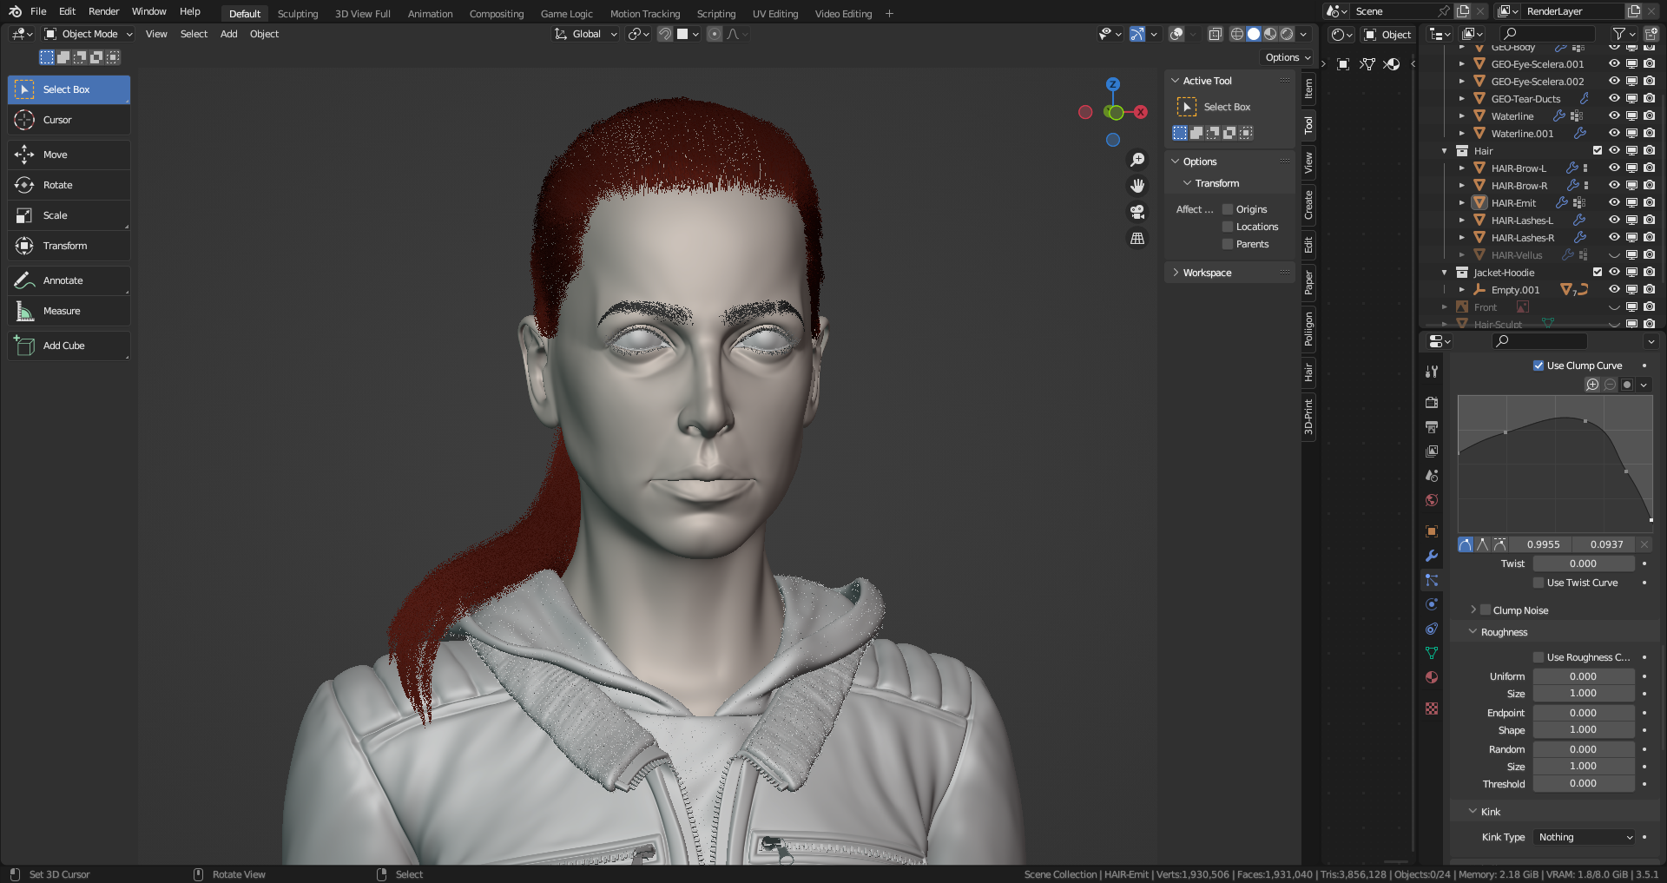Select the HAIR-Lashes-R outliner item

pos(1523,238)
